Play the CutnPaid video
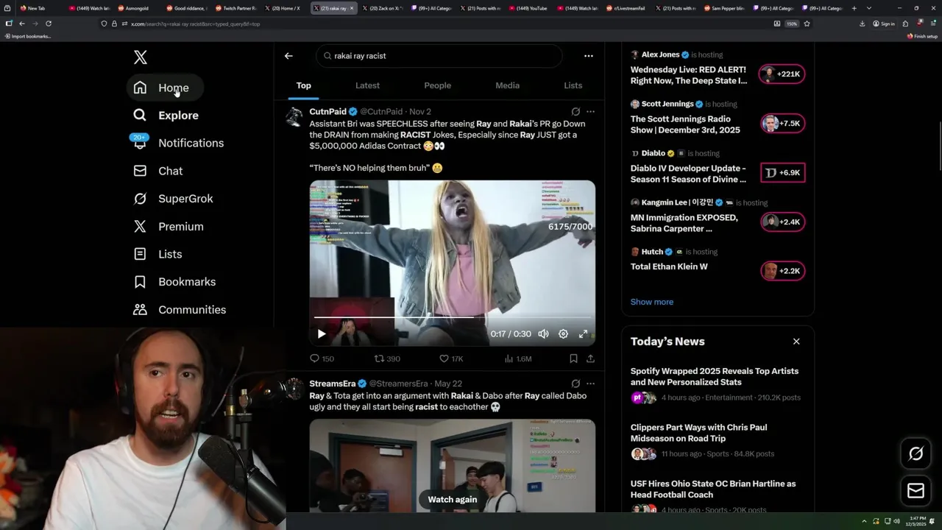 pos(322,333)
